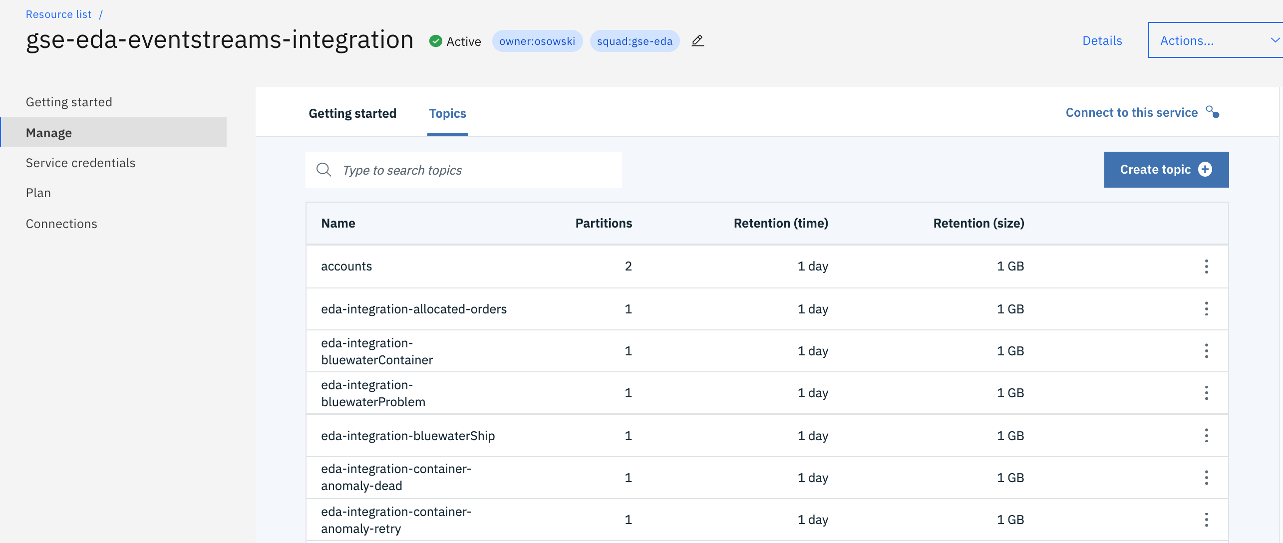Click the Create topic button

pyautogui.click(x=1166, y=170)
